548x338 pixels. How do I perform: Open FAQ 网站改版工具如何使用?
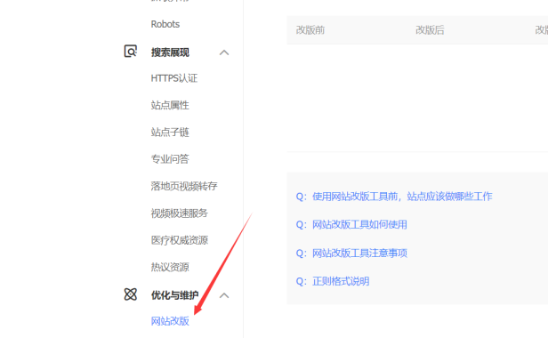pos(359,224)
